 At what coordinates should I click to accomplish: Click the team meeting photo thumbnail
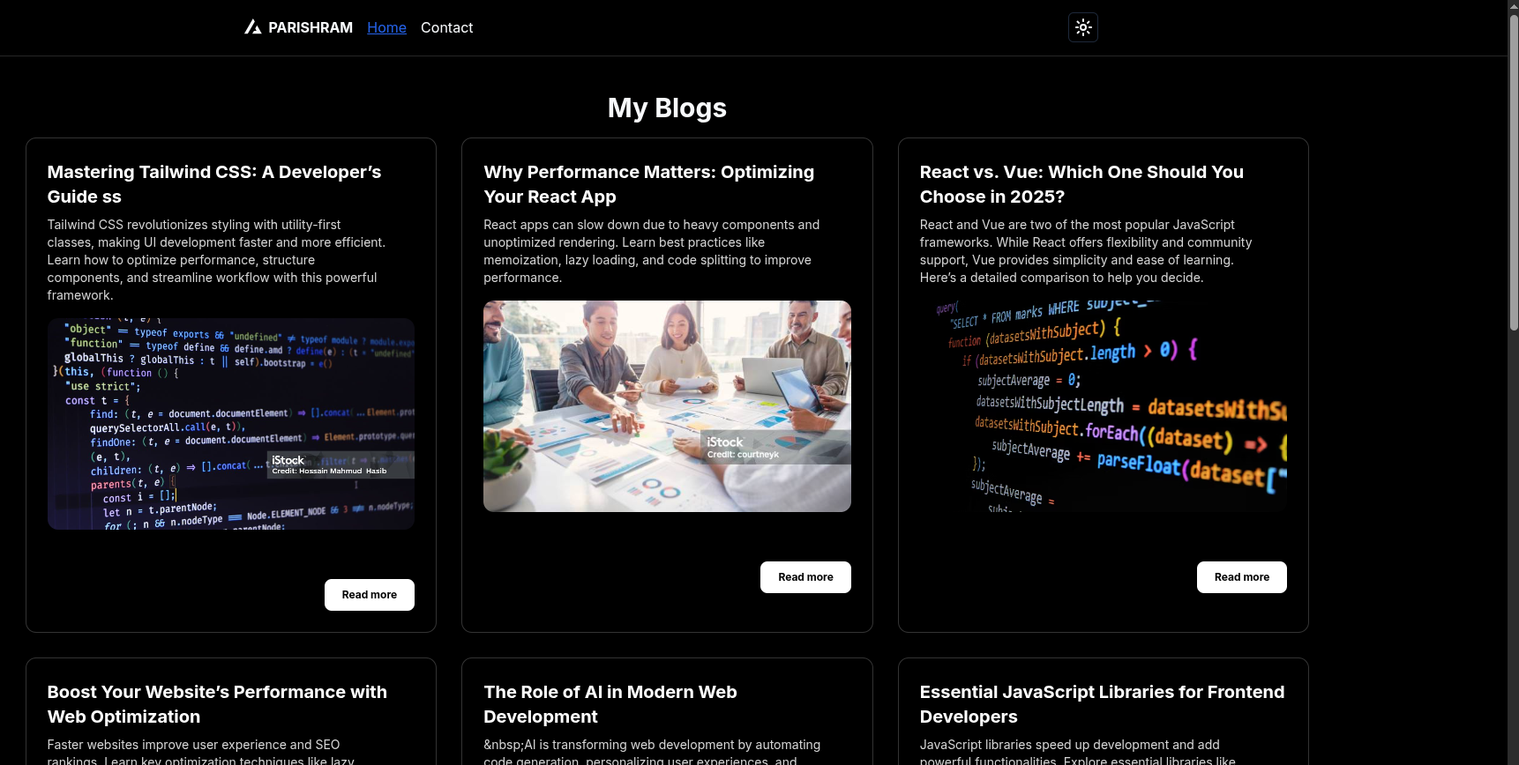[x=667, y=406]
